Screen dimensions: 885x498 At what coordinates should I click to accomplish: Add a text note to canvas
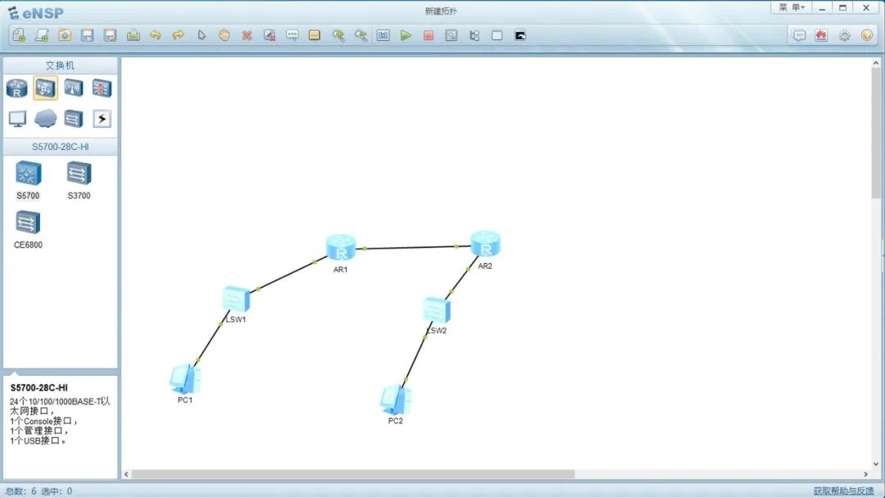click(293, 35)
